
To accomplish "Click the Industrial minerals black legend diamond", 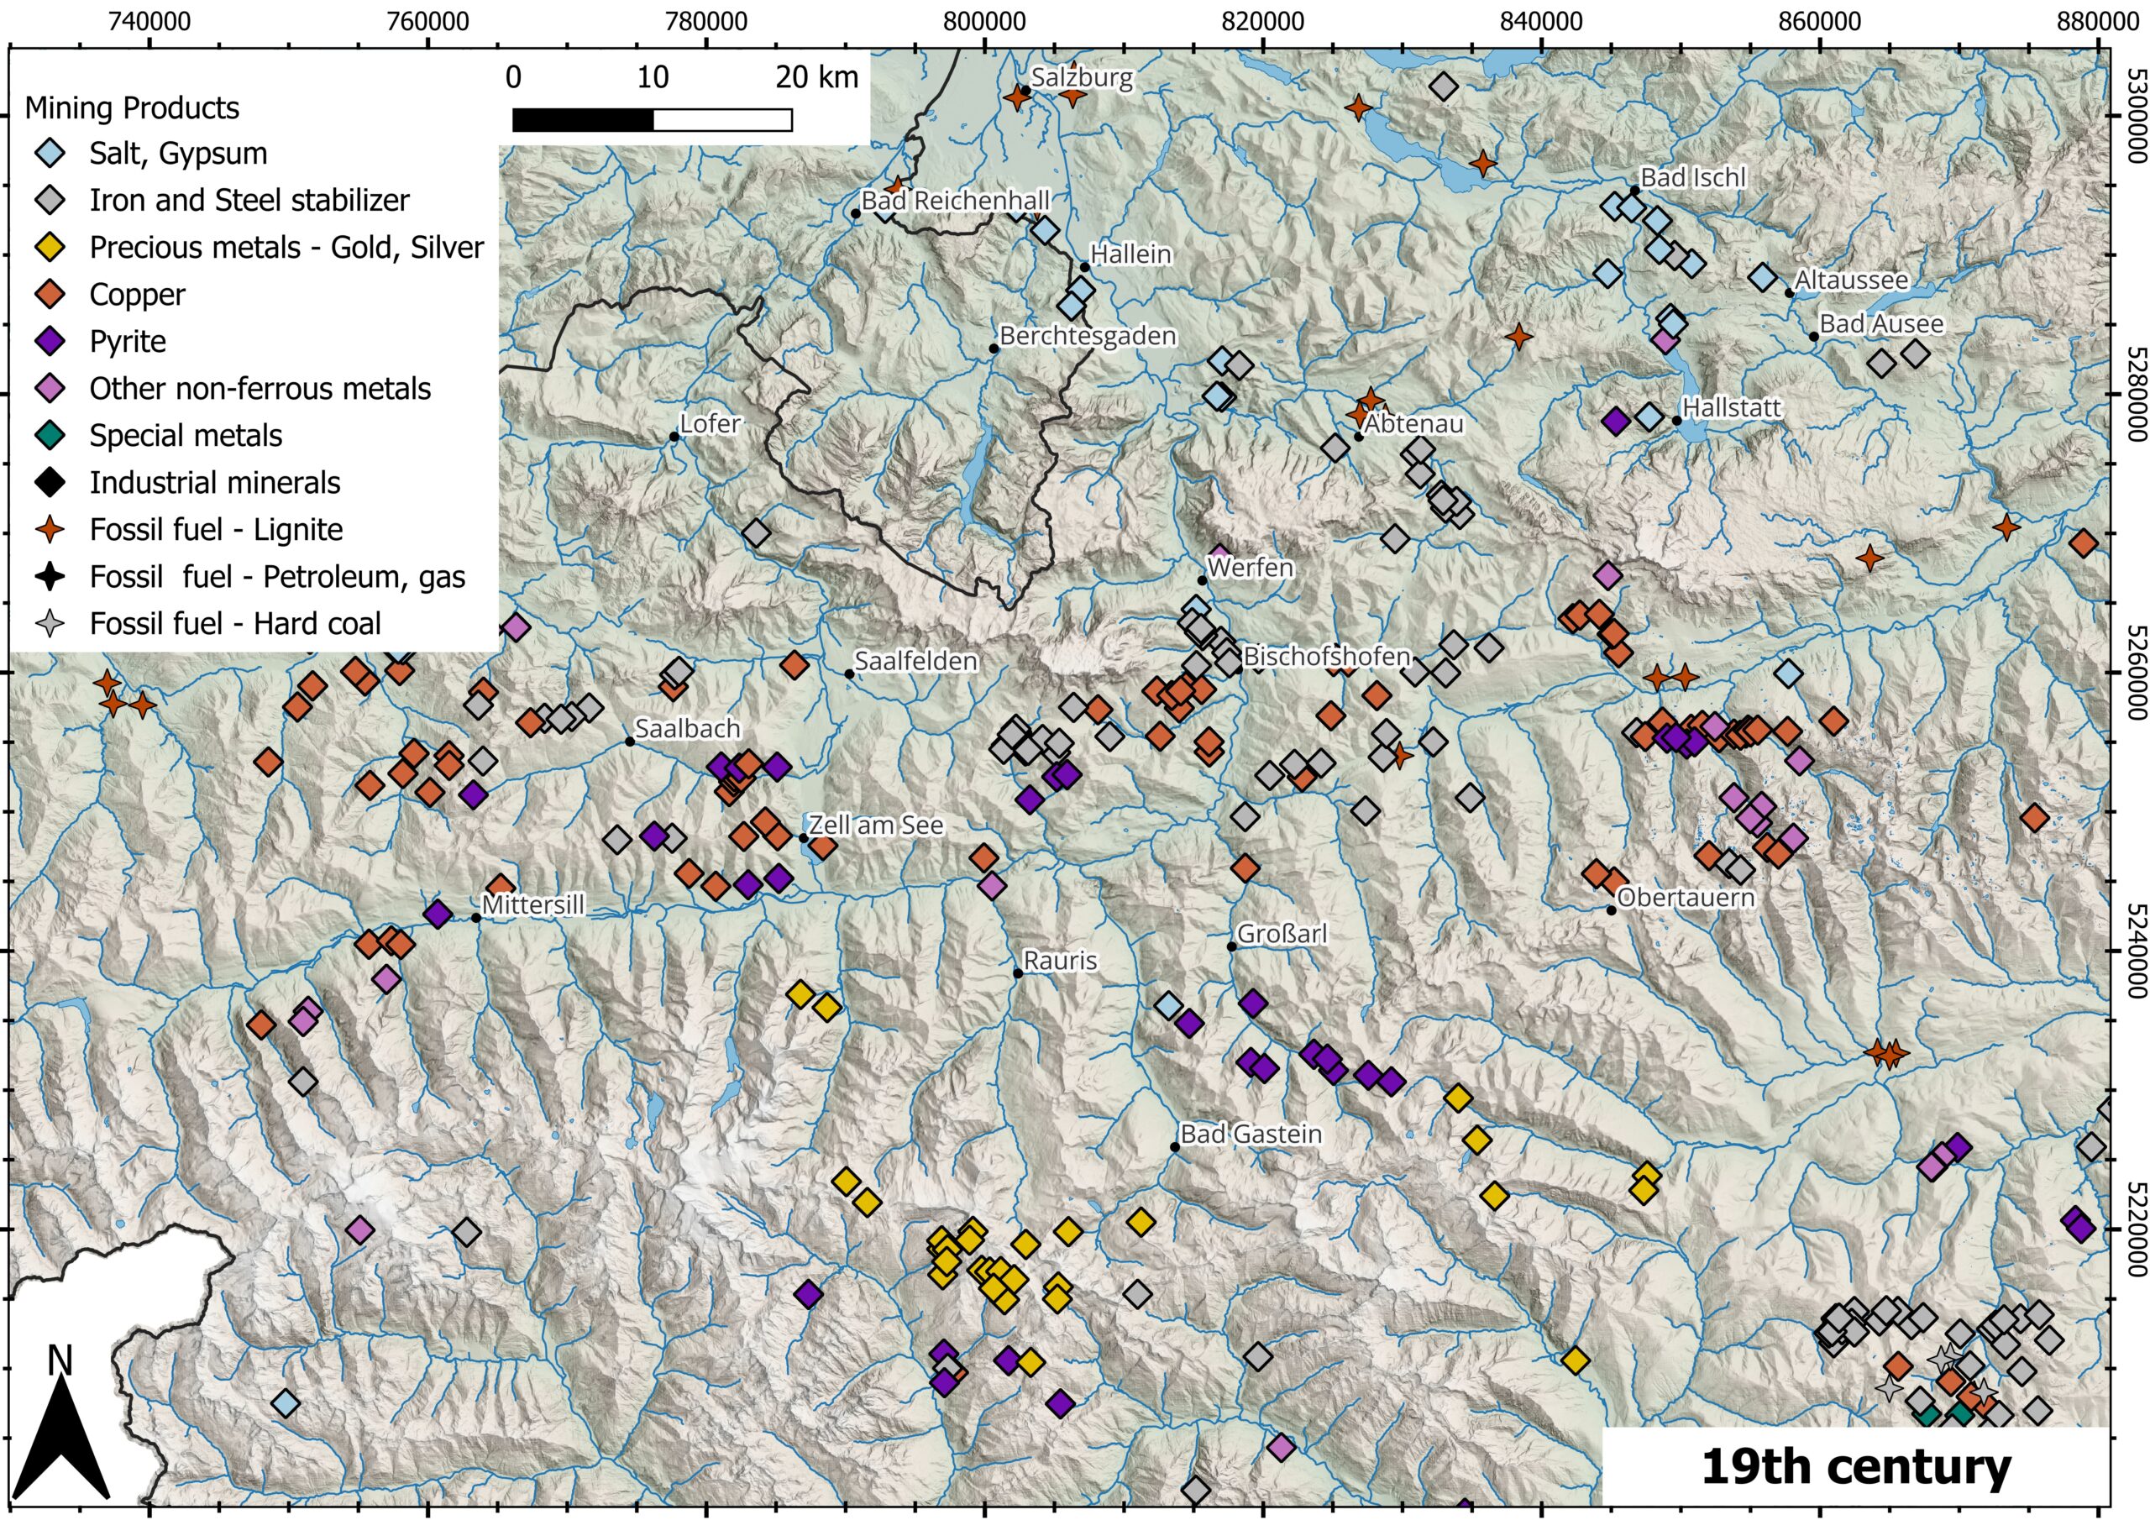I will click(x=49, y=482).
